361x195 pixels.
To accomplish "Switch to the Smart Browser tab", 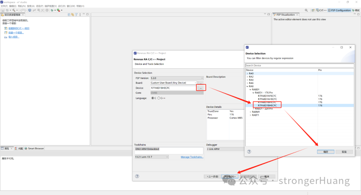I will click(34, 149).
